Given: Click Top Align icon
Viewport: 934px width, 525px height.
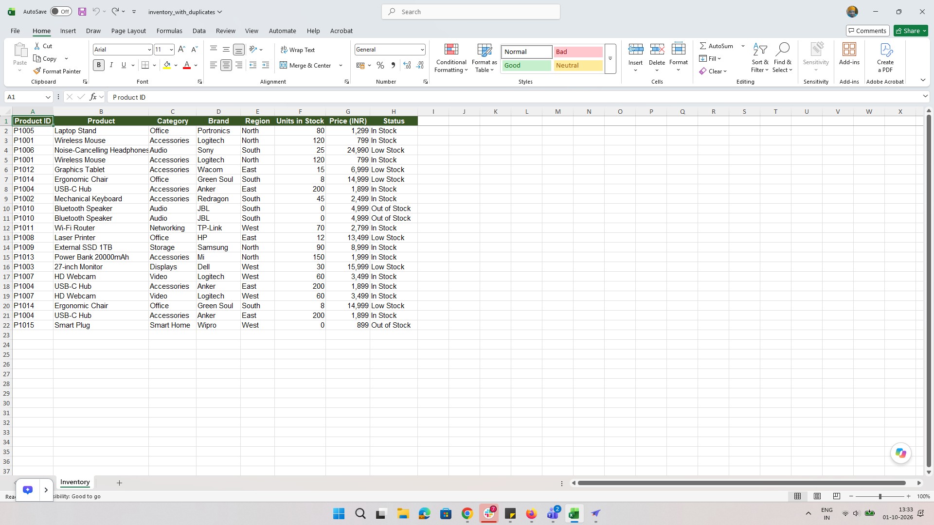Looking at the screenshot, I should click(x=214, y=50).
